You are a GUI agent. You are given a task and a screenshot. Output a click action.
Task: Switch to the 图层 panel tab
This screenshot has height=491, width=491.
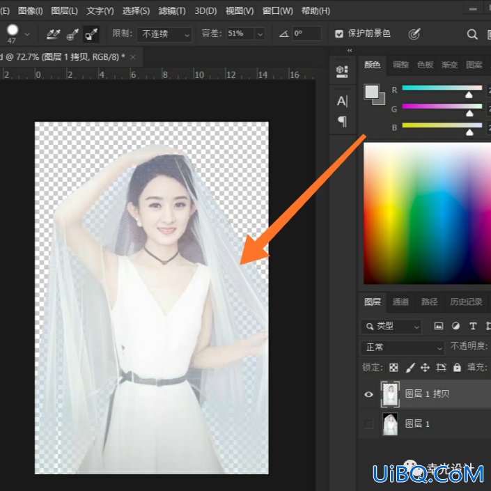[373, 302]
